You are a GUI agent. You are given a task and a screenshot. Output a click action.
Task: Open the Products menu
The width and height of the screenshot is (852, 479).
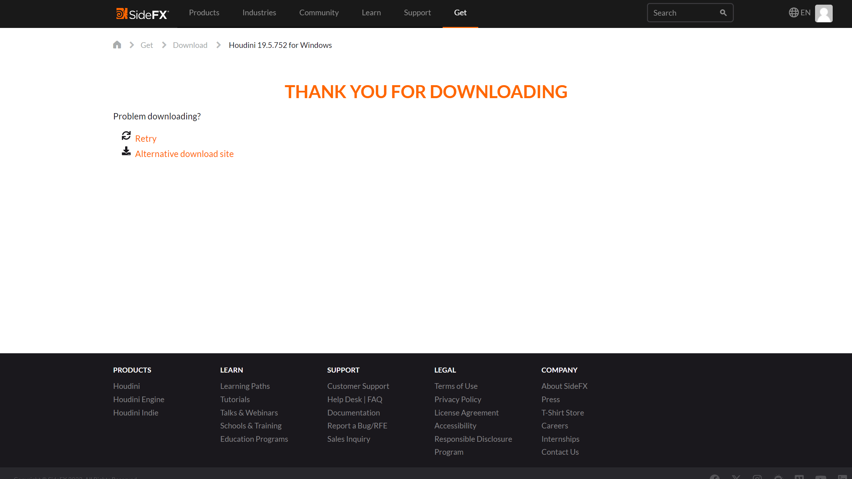[204, 13]
